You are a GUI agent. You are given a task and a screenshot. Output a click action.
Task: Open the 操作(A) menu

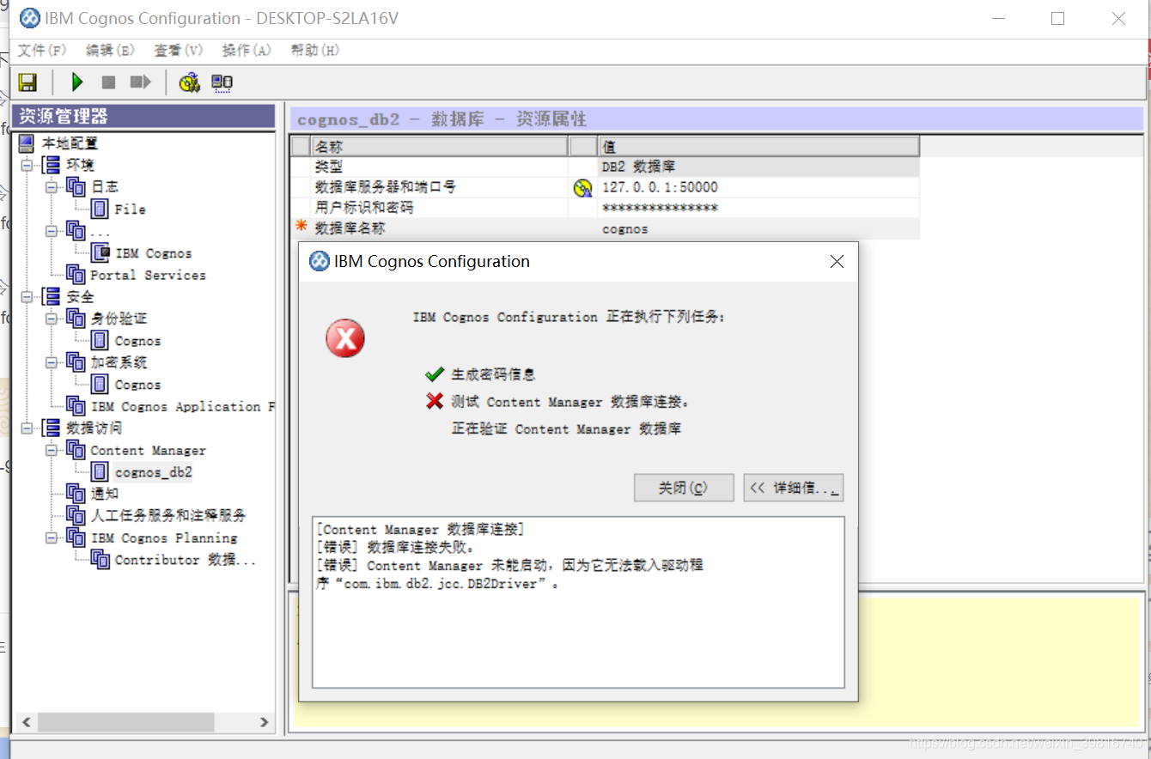(247, 51)
